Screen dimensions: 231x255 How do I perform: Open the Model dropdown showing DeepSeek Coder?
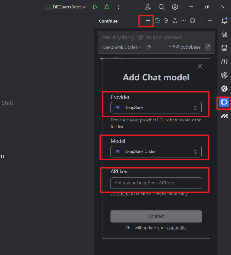pos(156,152)
